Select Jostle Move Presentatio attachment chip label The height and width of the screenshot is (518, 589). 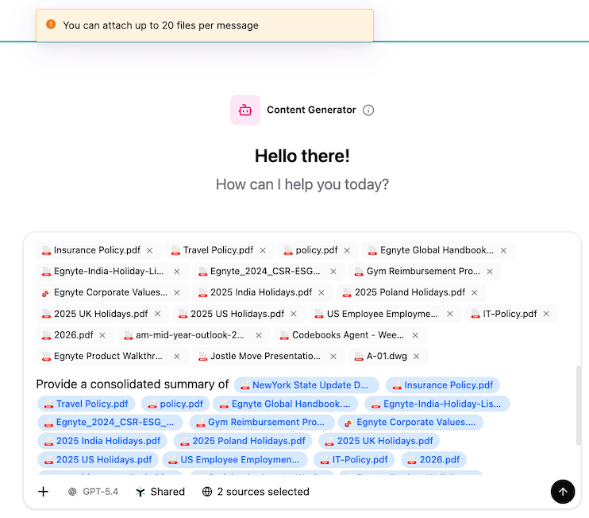[266, 356]
